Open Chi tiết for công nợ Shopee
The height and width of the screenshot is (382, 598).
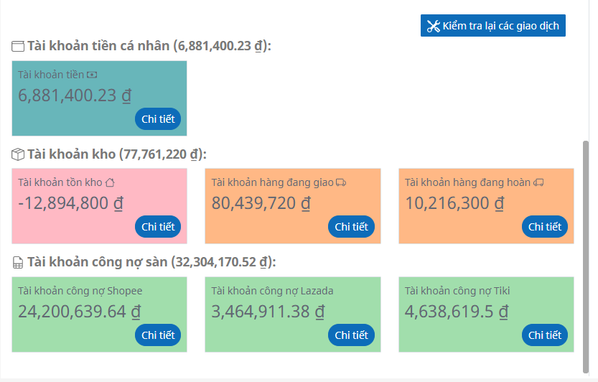tap(158, 335)
